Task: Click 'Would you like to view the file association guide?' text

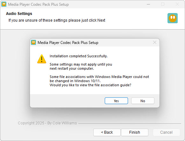Action: [x=90, y=85]
